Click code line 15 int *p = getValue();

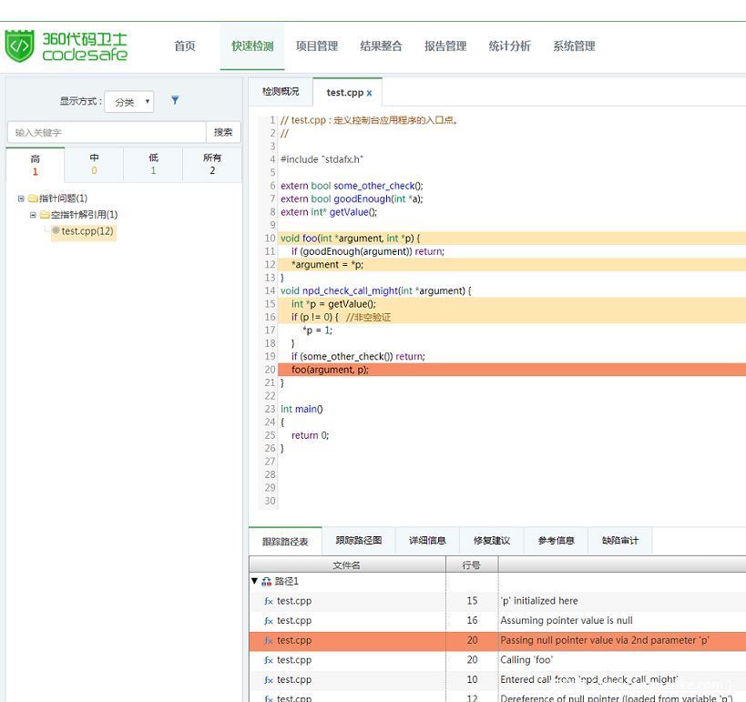coord(512,304)
